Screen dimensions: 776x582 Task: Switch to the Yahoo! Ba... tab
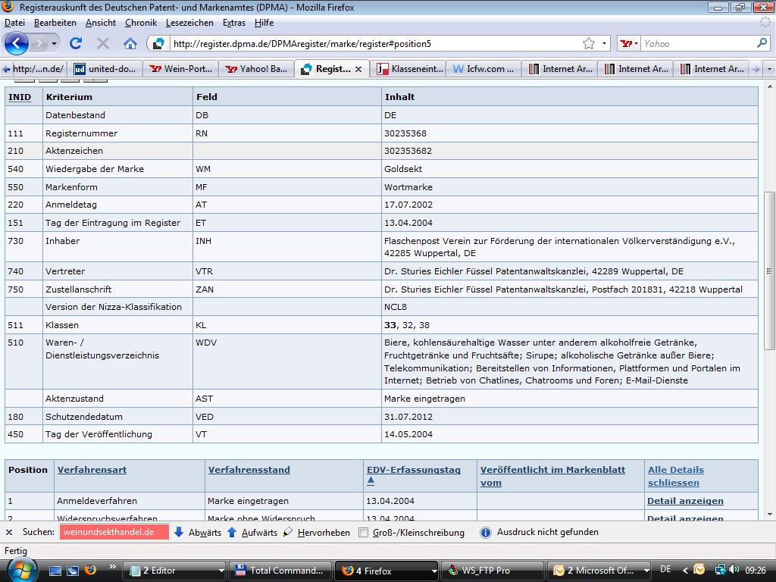pos(256,69)
